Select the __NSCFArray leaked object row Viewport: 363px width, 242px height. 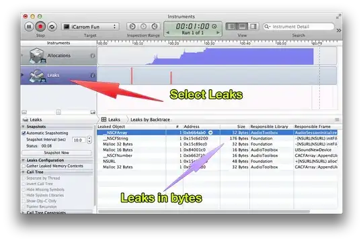tap(217, 133)
